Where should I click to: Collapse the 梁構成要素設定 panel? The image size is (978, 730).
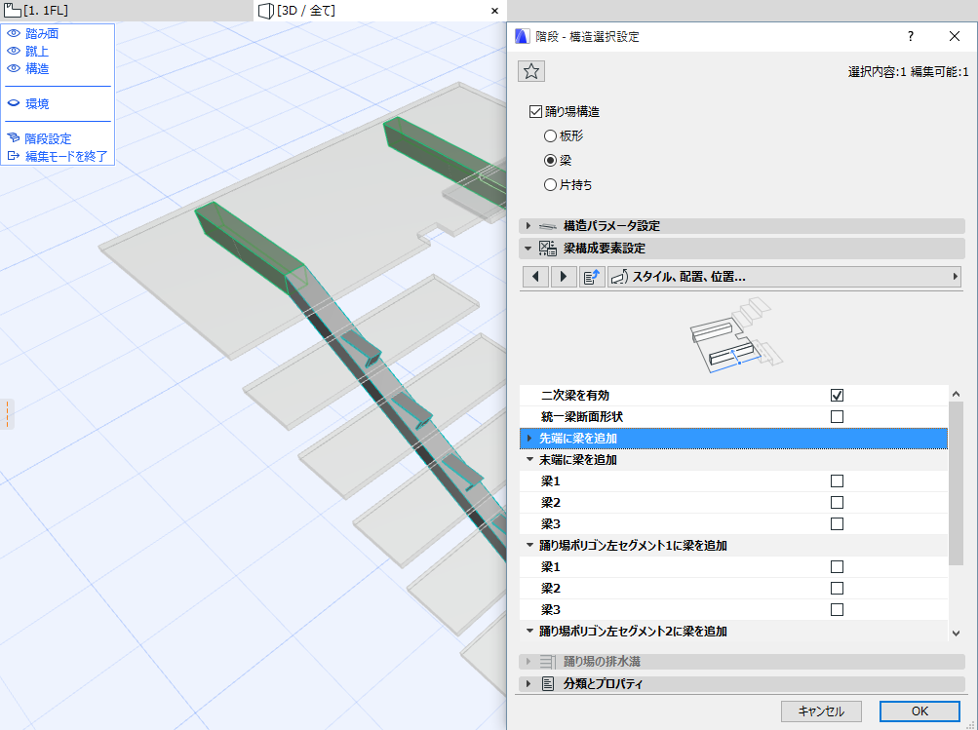(528, 249)
